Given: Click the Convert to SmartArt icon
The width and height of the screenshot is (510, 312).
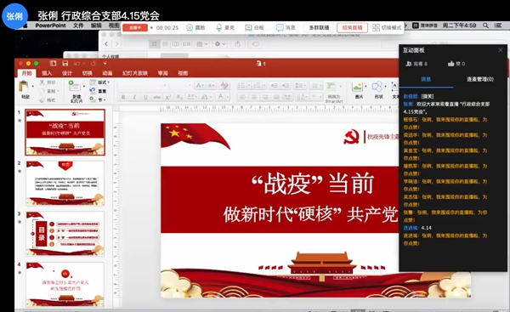Looking at the screenshot, I should click(x=331, y=87).
